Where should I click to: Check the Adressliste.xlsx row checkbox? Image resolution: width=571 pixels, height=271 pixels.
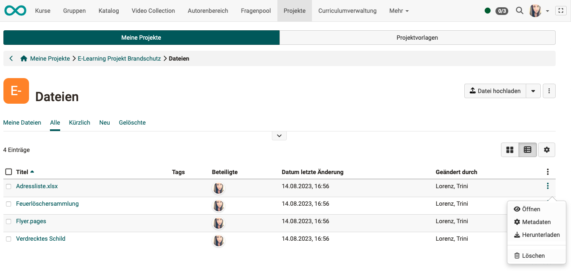(x=9, y=186)
